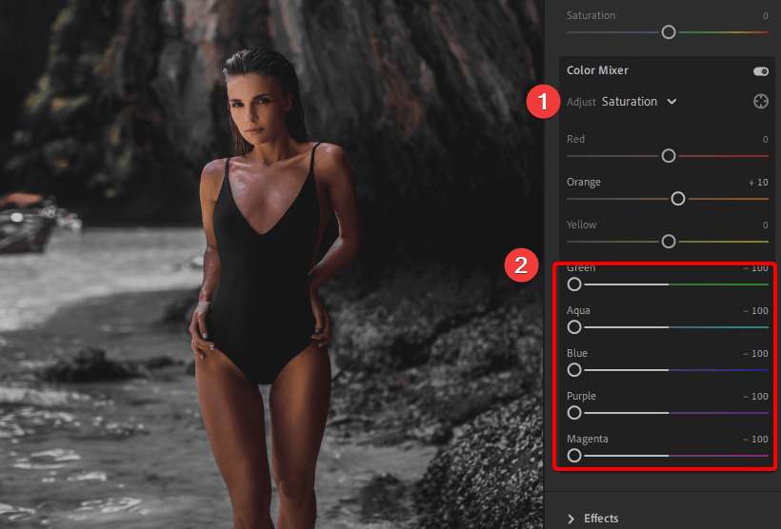Click the Orange +10 value field
Viewport: 781px width, 529px height.
pyautogui.click(x=758, y=182)
